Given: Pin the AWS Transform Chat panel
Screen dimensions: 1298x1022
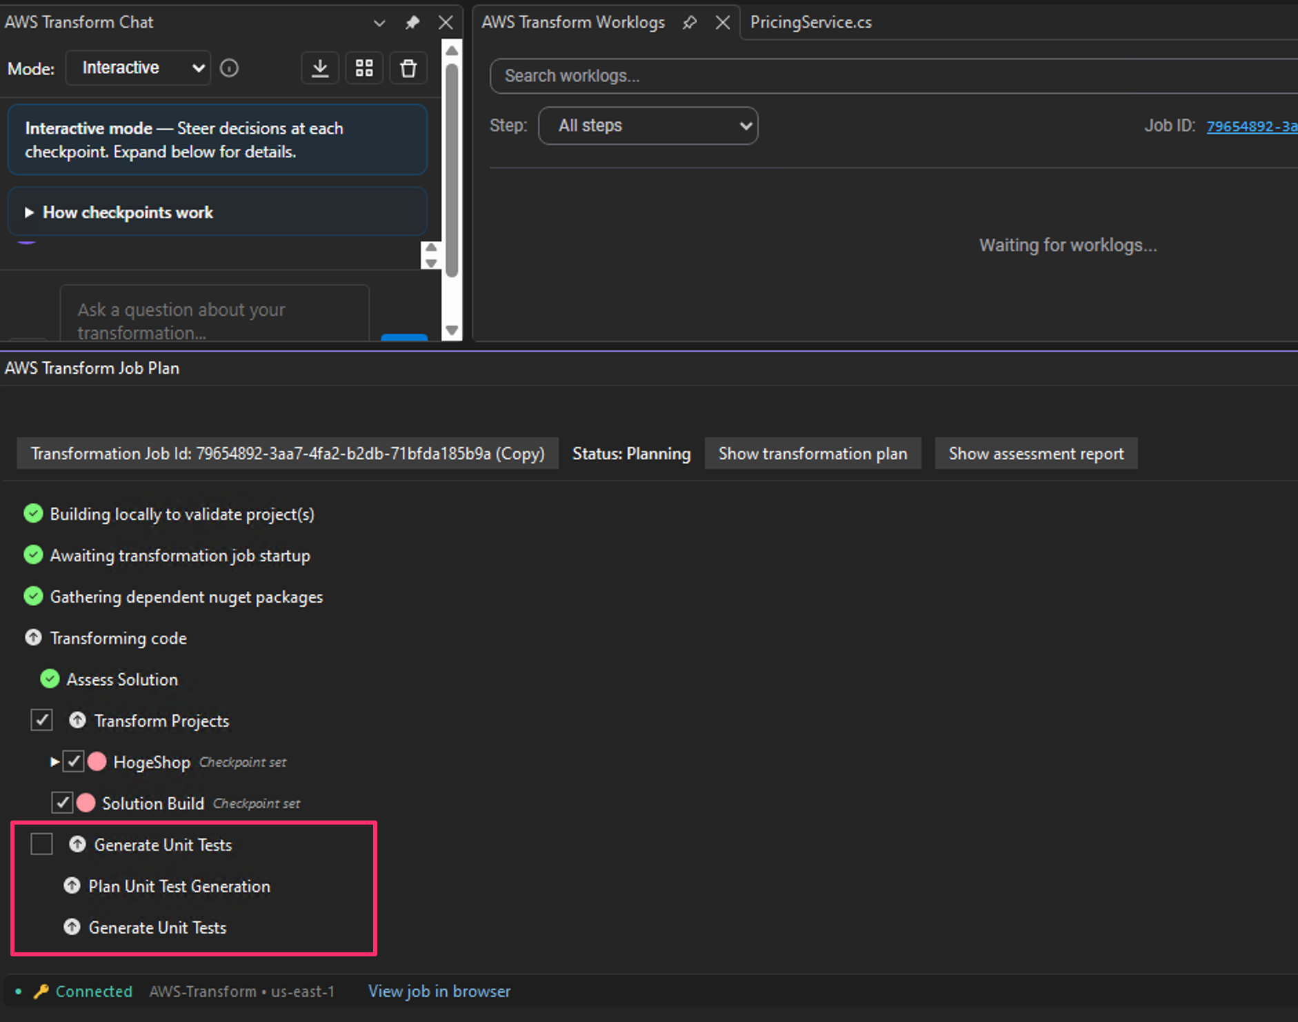Looking at the screenshot, I should pyautogui.click(x=412, y=23).
